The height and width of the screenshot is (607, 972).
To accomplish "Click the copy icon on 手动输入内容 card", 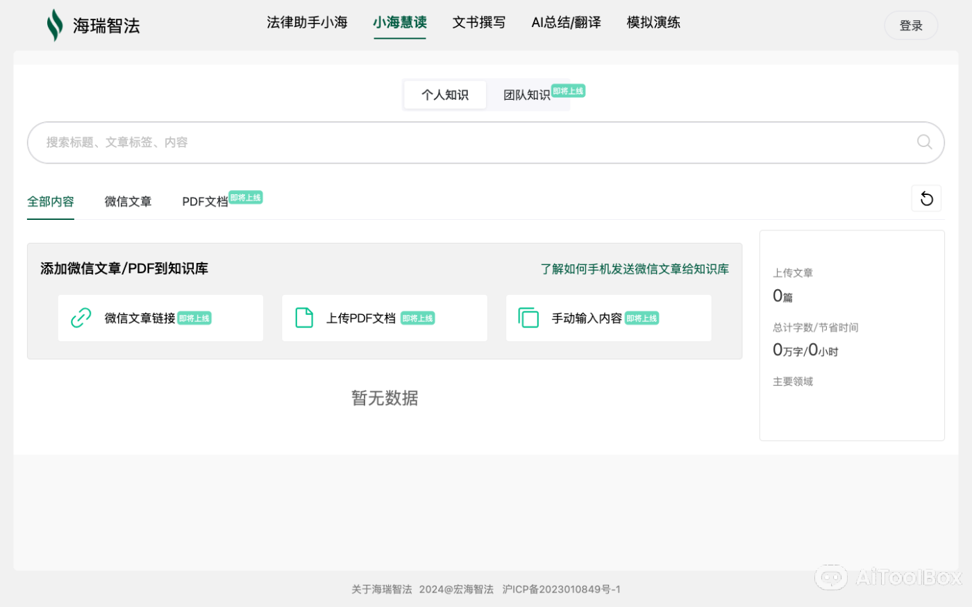I will [x=528, y=318].
